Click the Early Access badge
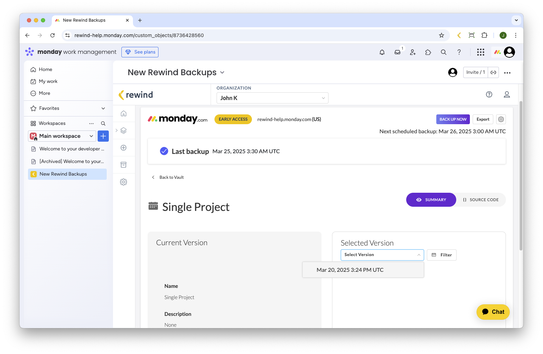Screen dimensions: 543x354 pos(233,119)
